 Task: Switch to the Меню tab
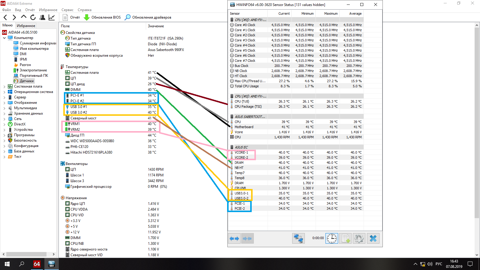coord(7,25)
